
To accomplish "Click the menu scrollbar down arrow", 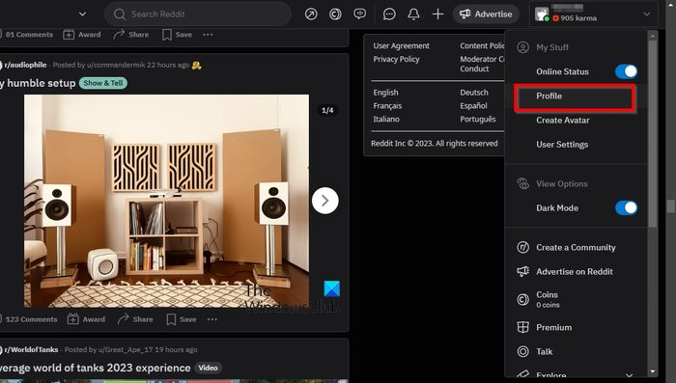I will [652, 371].
